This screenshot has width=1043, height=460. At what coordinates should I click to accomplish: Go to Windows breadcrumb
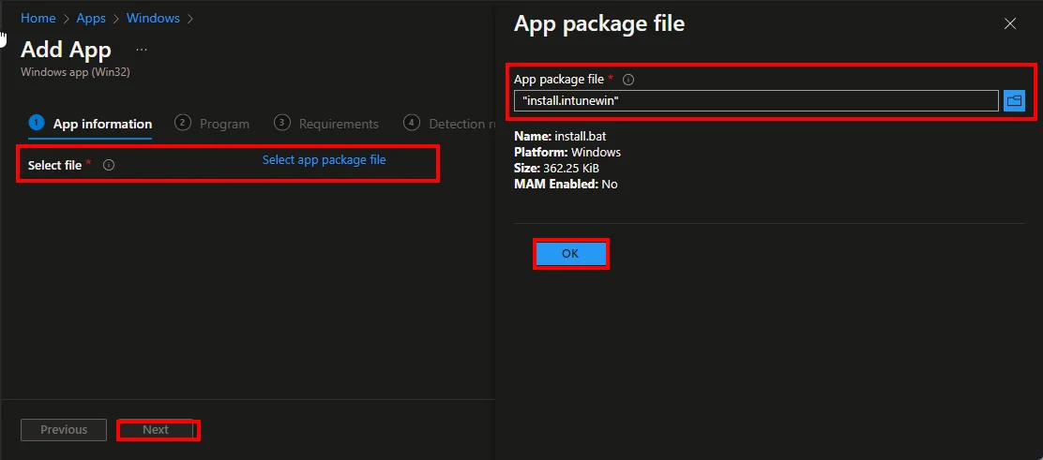click(x=153, y=19)
